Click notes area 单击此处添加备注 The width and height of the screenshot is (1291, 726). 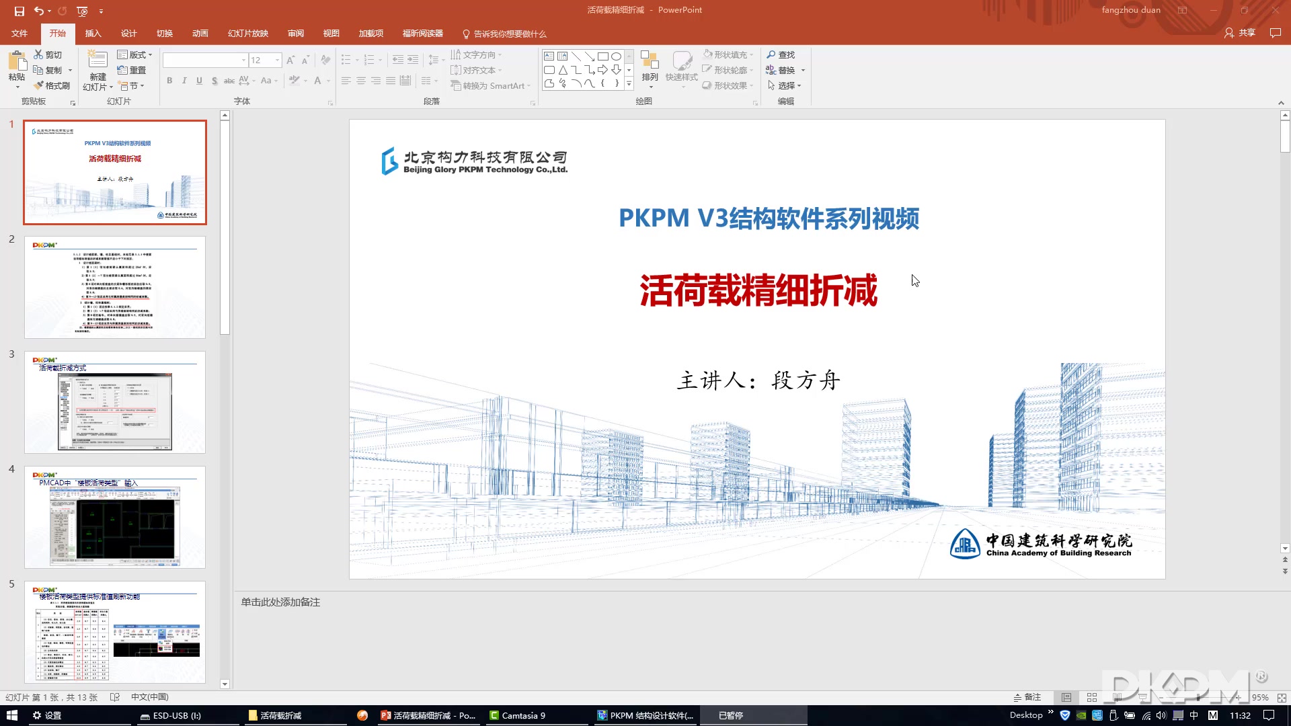click(x=280, y=602)
